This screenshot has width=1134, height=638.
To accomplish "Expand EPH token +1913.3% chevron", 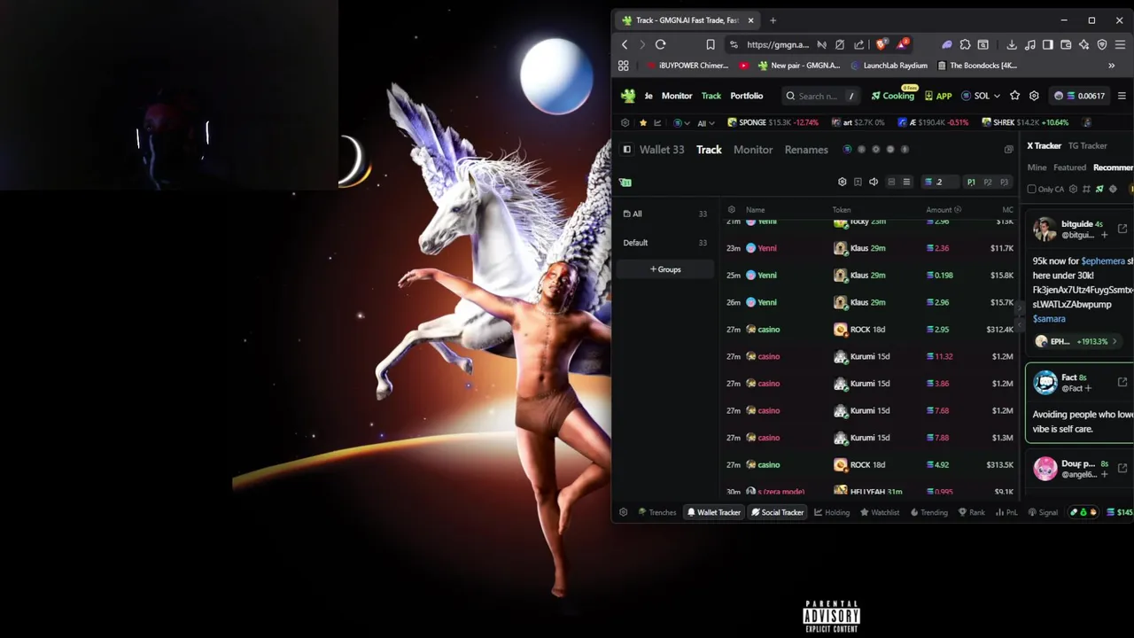I will (1115, 341).
